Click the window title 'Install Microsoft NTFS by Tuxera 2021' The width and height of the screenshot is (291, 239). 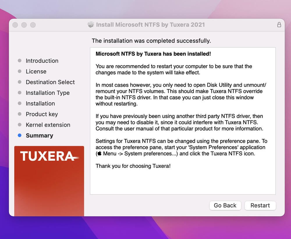coord(150,25)
